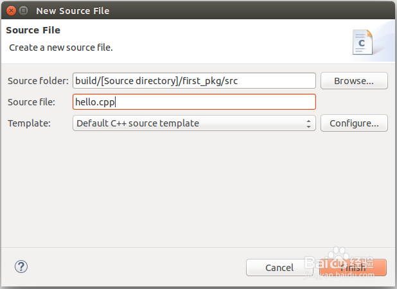Click the "Template:" label
The height and width of the screenshot is (289, 397).
point(29,123)
